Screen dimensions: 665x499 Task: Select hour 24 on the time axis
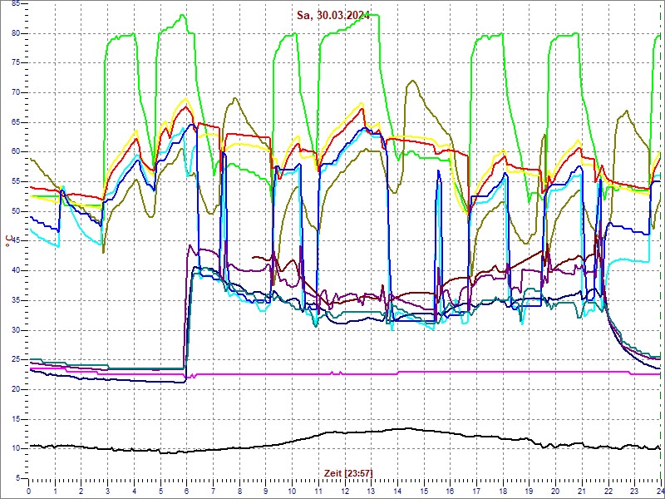(x=660, y=490)
